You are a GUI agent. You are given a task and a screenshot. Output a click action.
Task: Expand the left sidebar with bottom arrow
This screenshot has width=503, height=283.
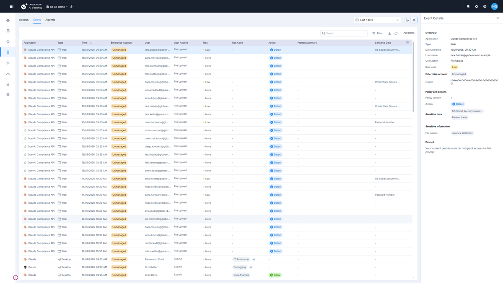pos(16,278)
